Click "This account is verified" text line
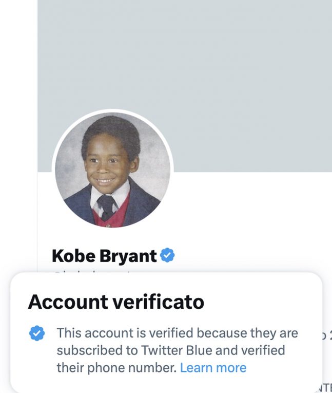The height and width of the screenshot is (393, 332). 126,333
